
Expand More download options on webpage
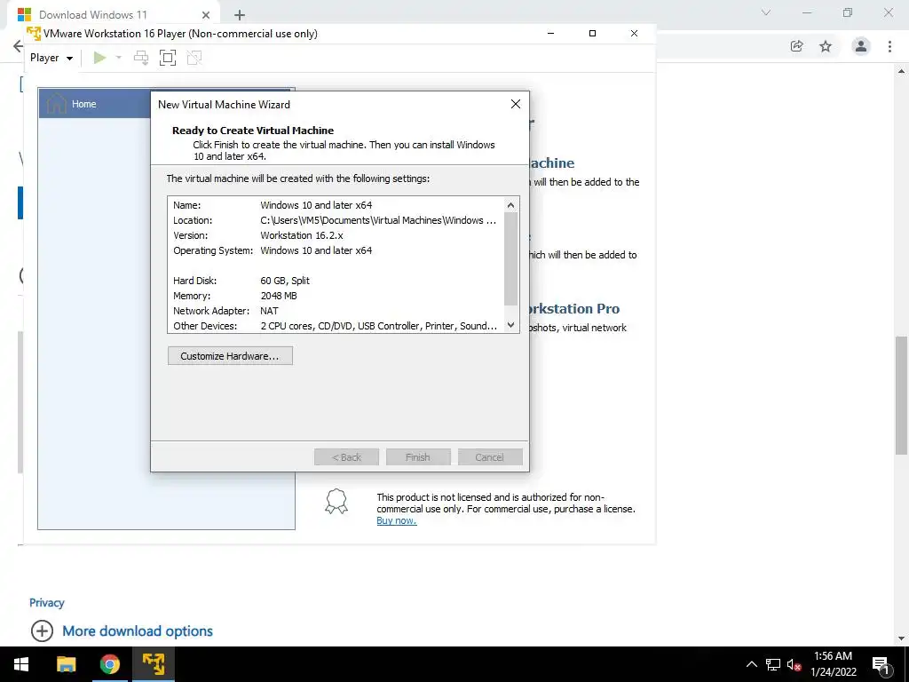tap(122, 631)
